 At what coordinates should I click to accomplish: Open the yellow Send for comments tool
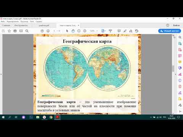point(180,99)
